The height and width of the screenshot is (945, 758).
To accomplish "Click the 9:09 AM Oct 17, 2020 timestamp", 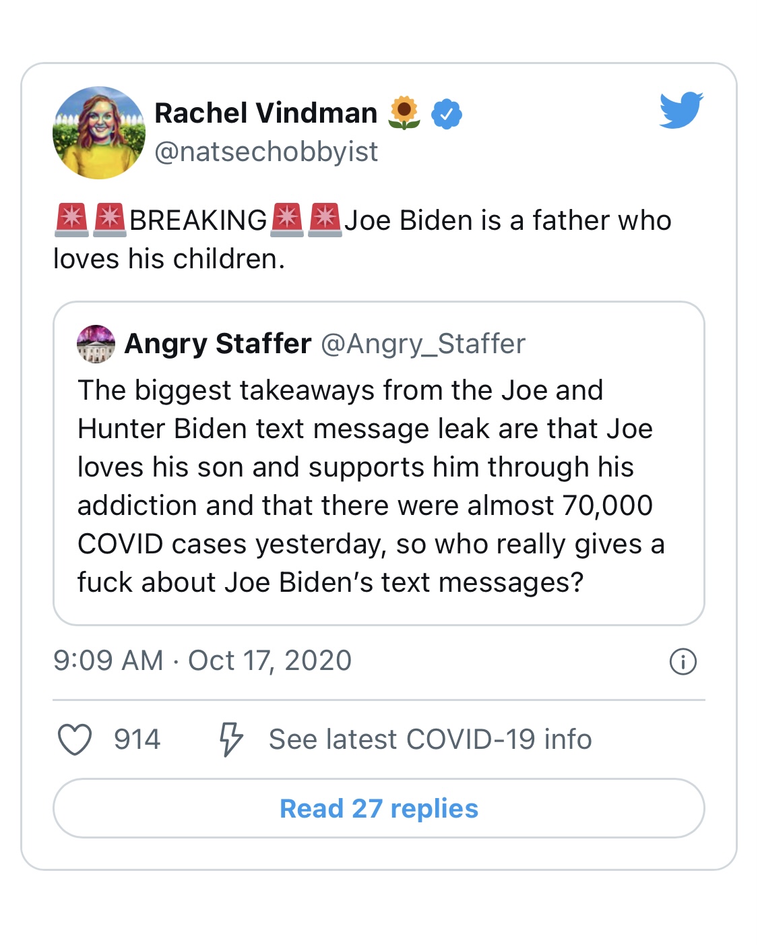I will pyautogui.click(x=202, y=661).
